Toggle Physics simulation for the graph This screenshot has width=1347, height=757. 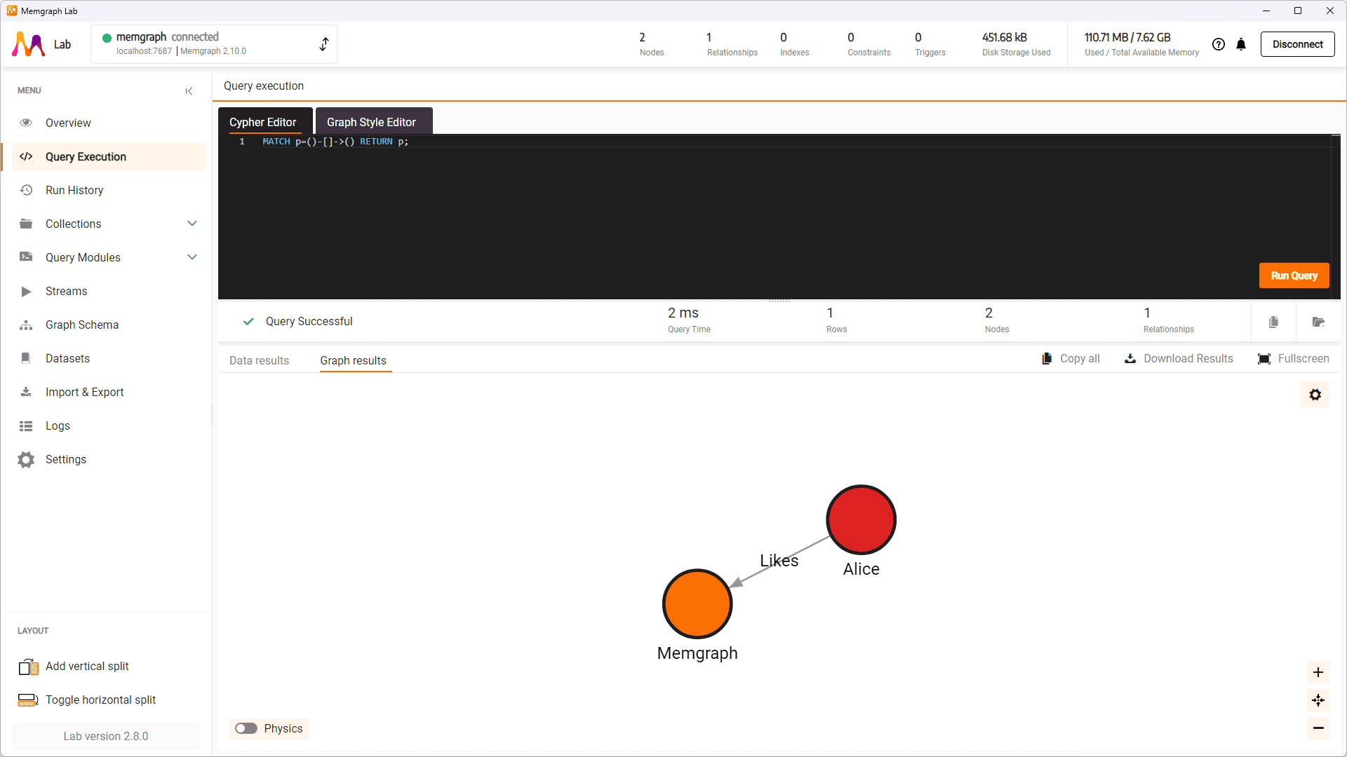(246, 728)
